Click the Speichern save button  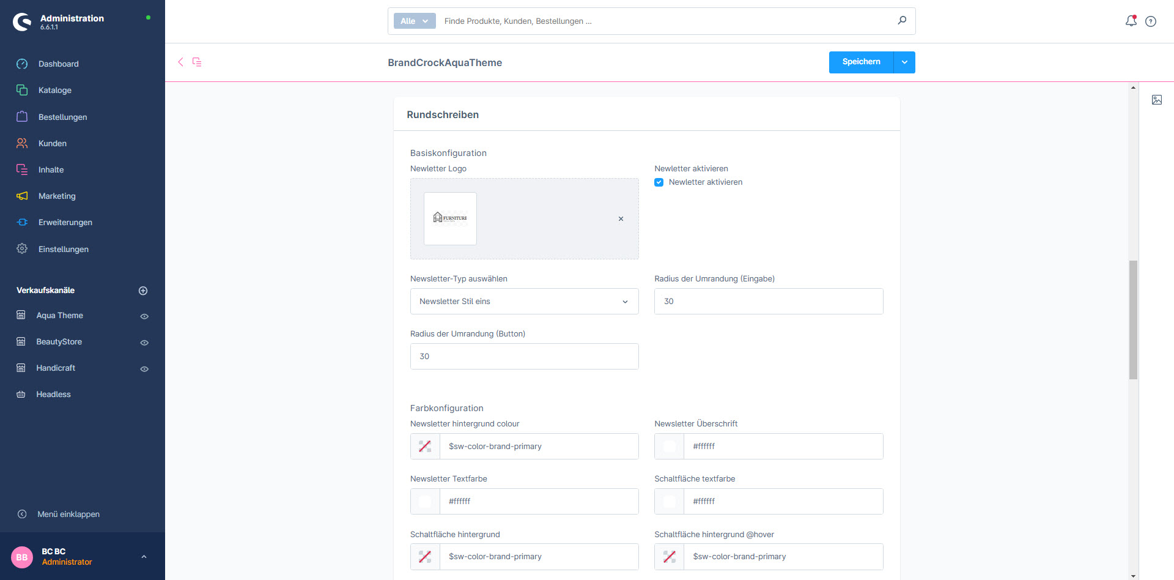click(x=861, y=62)
